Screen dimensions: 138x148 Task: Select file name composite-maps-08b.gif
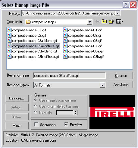[x=86, y=57]
